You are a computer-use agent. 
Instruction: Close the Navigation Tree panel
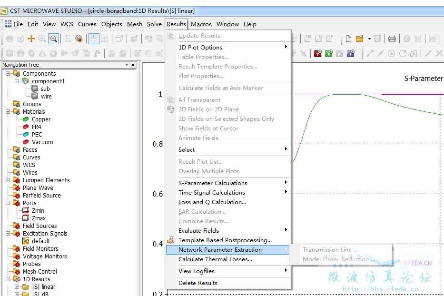coord(132,65)
